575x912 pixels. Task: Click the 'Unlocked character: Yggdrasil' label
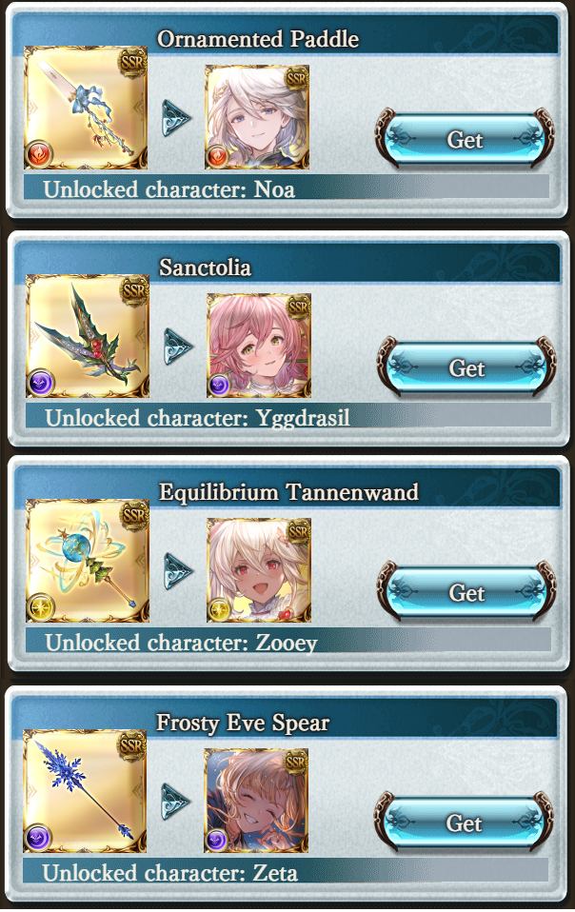click(198, 418)
